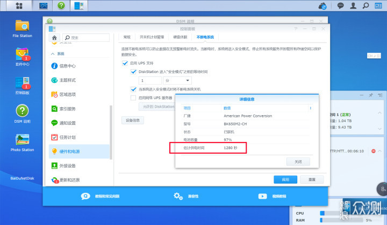Toggle 启用 UPS 支持 checkbox
This screenshot has width=387, height=225.
pos(125,63)
